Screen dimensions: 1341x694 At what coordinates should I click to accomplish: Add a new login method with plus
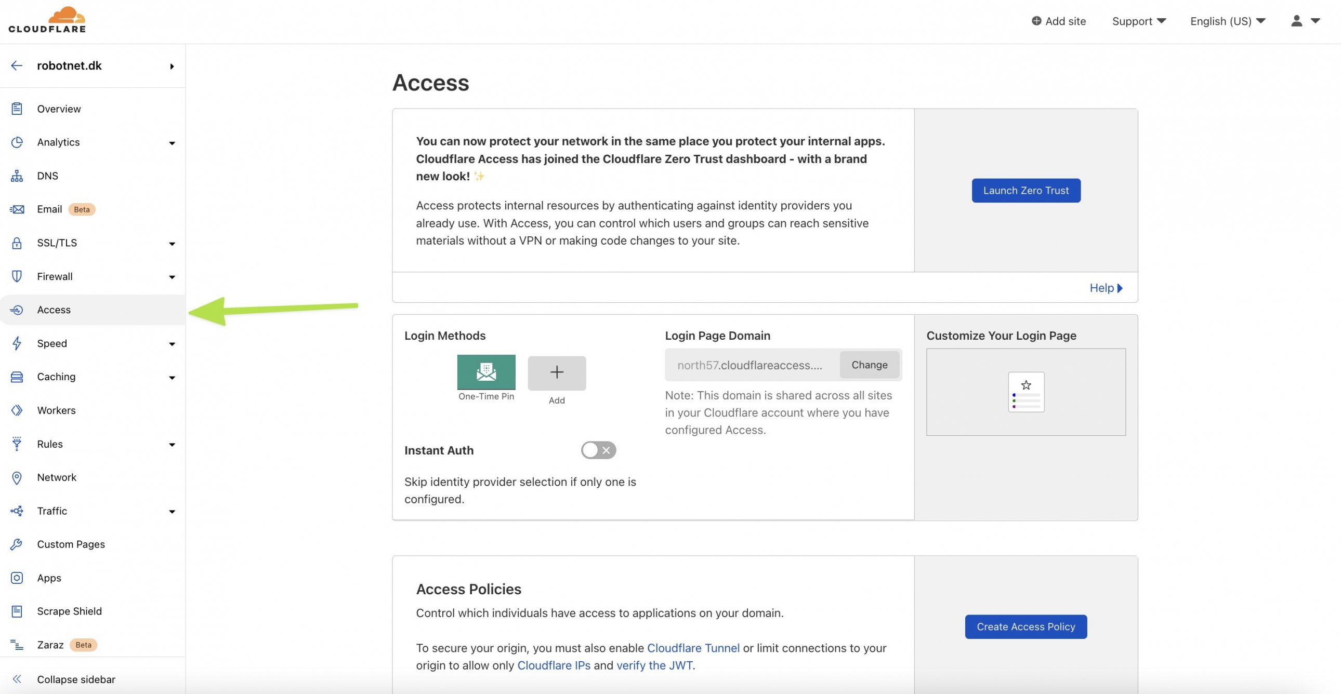(557, 372)
